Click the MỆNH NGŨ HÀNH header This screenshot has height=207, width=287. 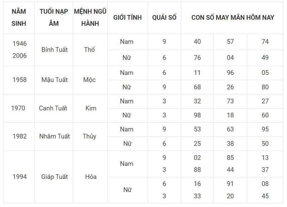click(90, 18)
